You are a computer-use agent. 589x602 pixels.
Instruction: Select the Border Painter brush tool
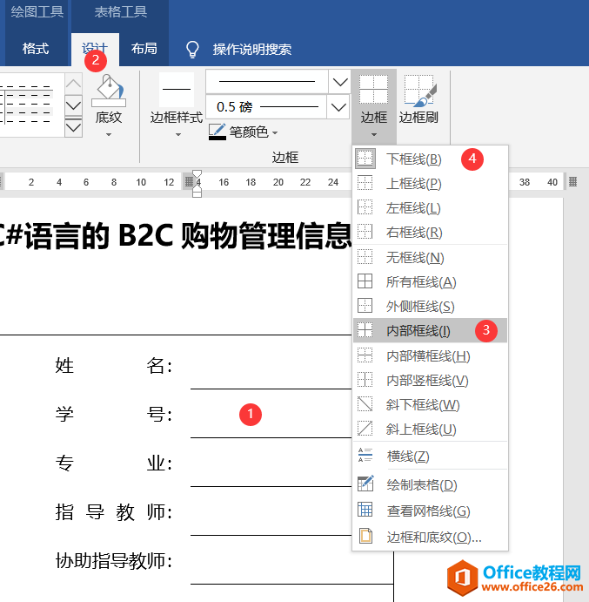[418, 91]
